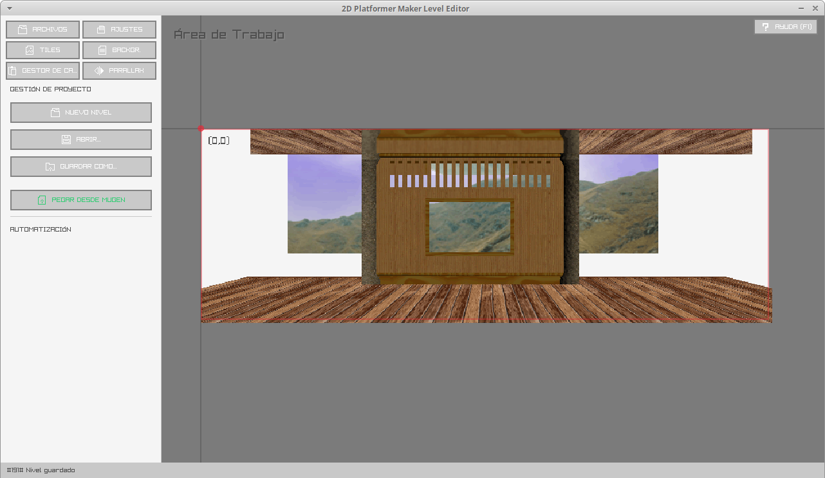Image resolution: width=825 pixels, height=478 pixels.
Task: Minimize the Level Editor window
Action: coord(801,8)
